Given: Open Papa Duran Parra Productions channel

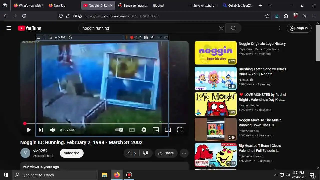Looking at the screenshot, I should pyautogui.click(x=259, y=49).
